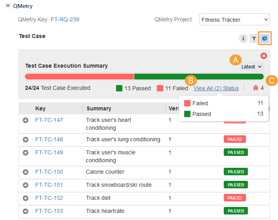Click the FAILED status badge for FT-TC-148
The image size is (278, 220).
[x=235, y=139]
